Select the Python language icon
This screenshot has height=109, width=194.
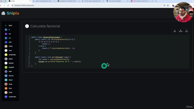click(x=6, y=76)
